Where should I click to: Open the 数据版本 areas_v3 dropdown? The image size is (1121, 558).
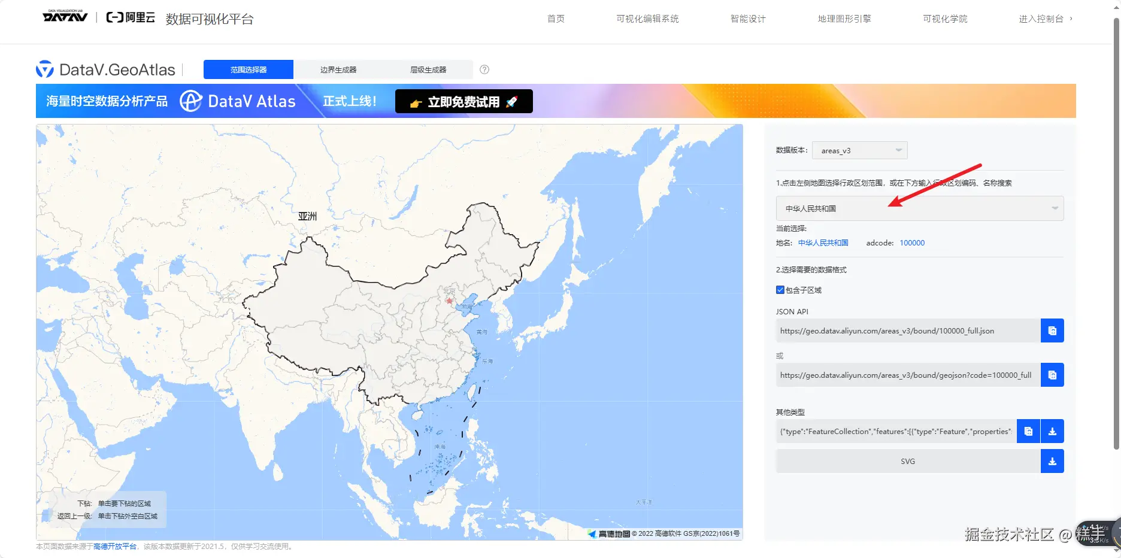[x=860, y=150]
